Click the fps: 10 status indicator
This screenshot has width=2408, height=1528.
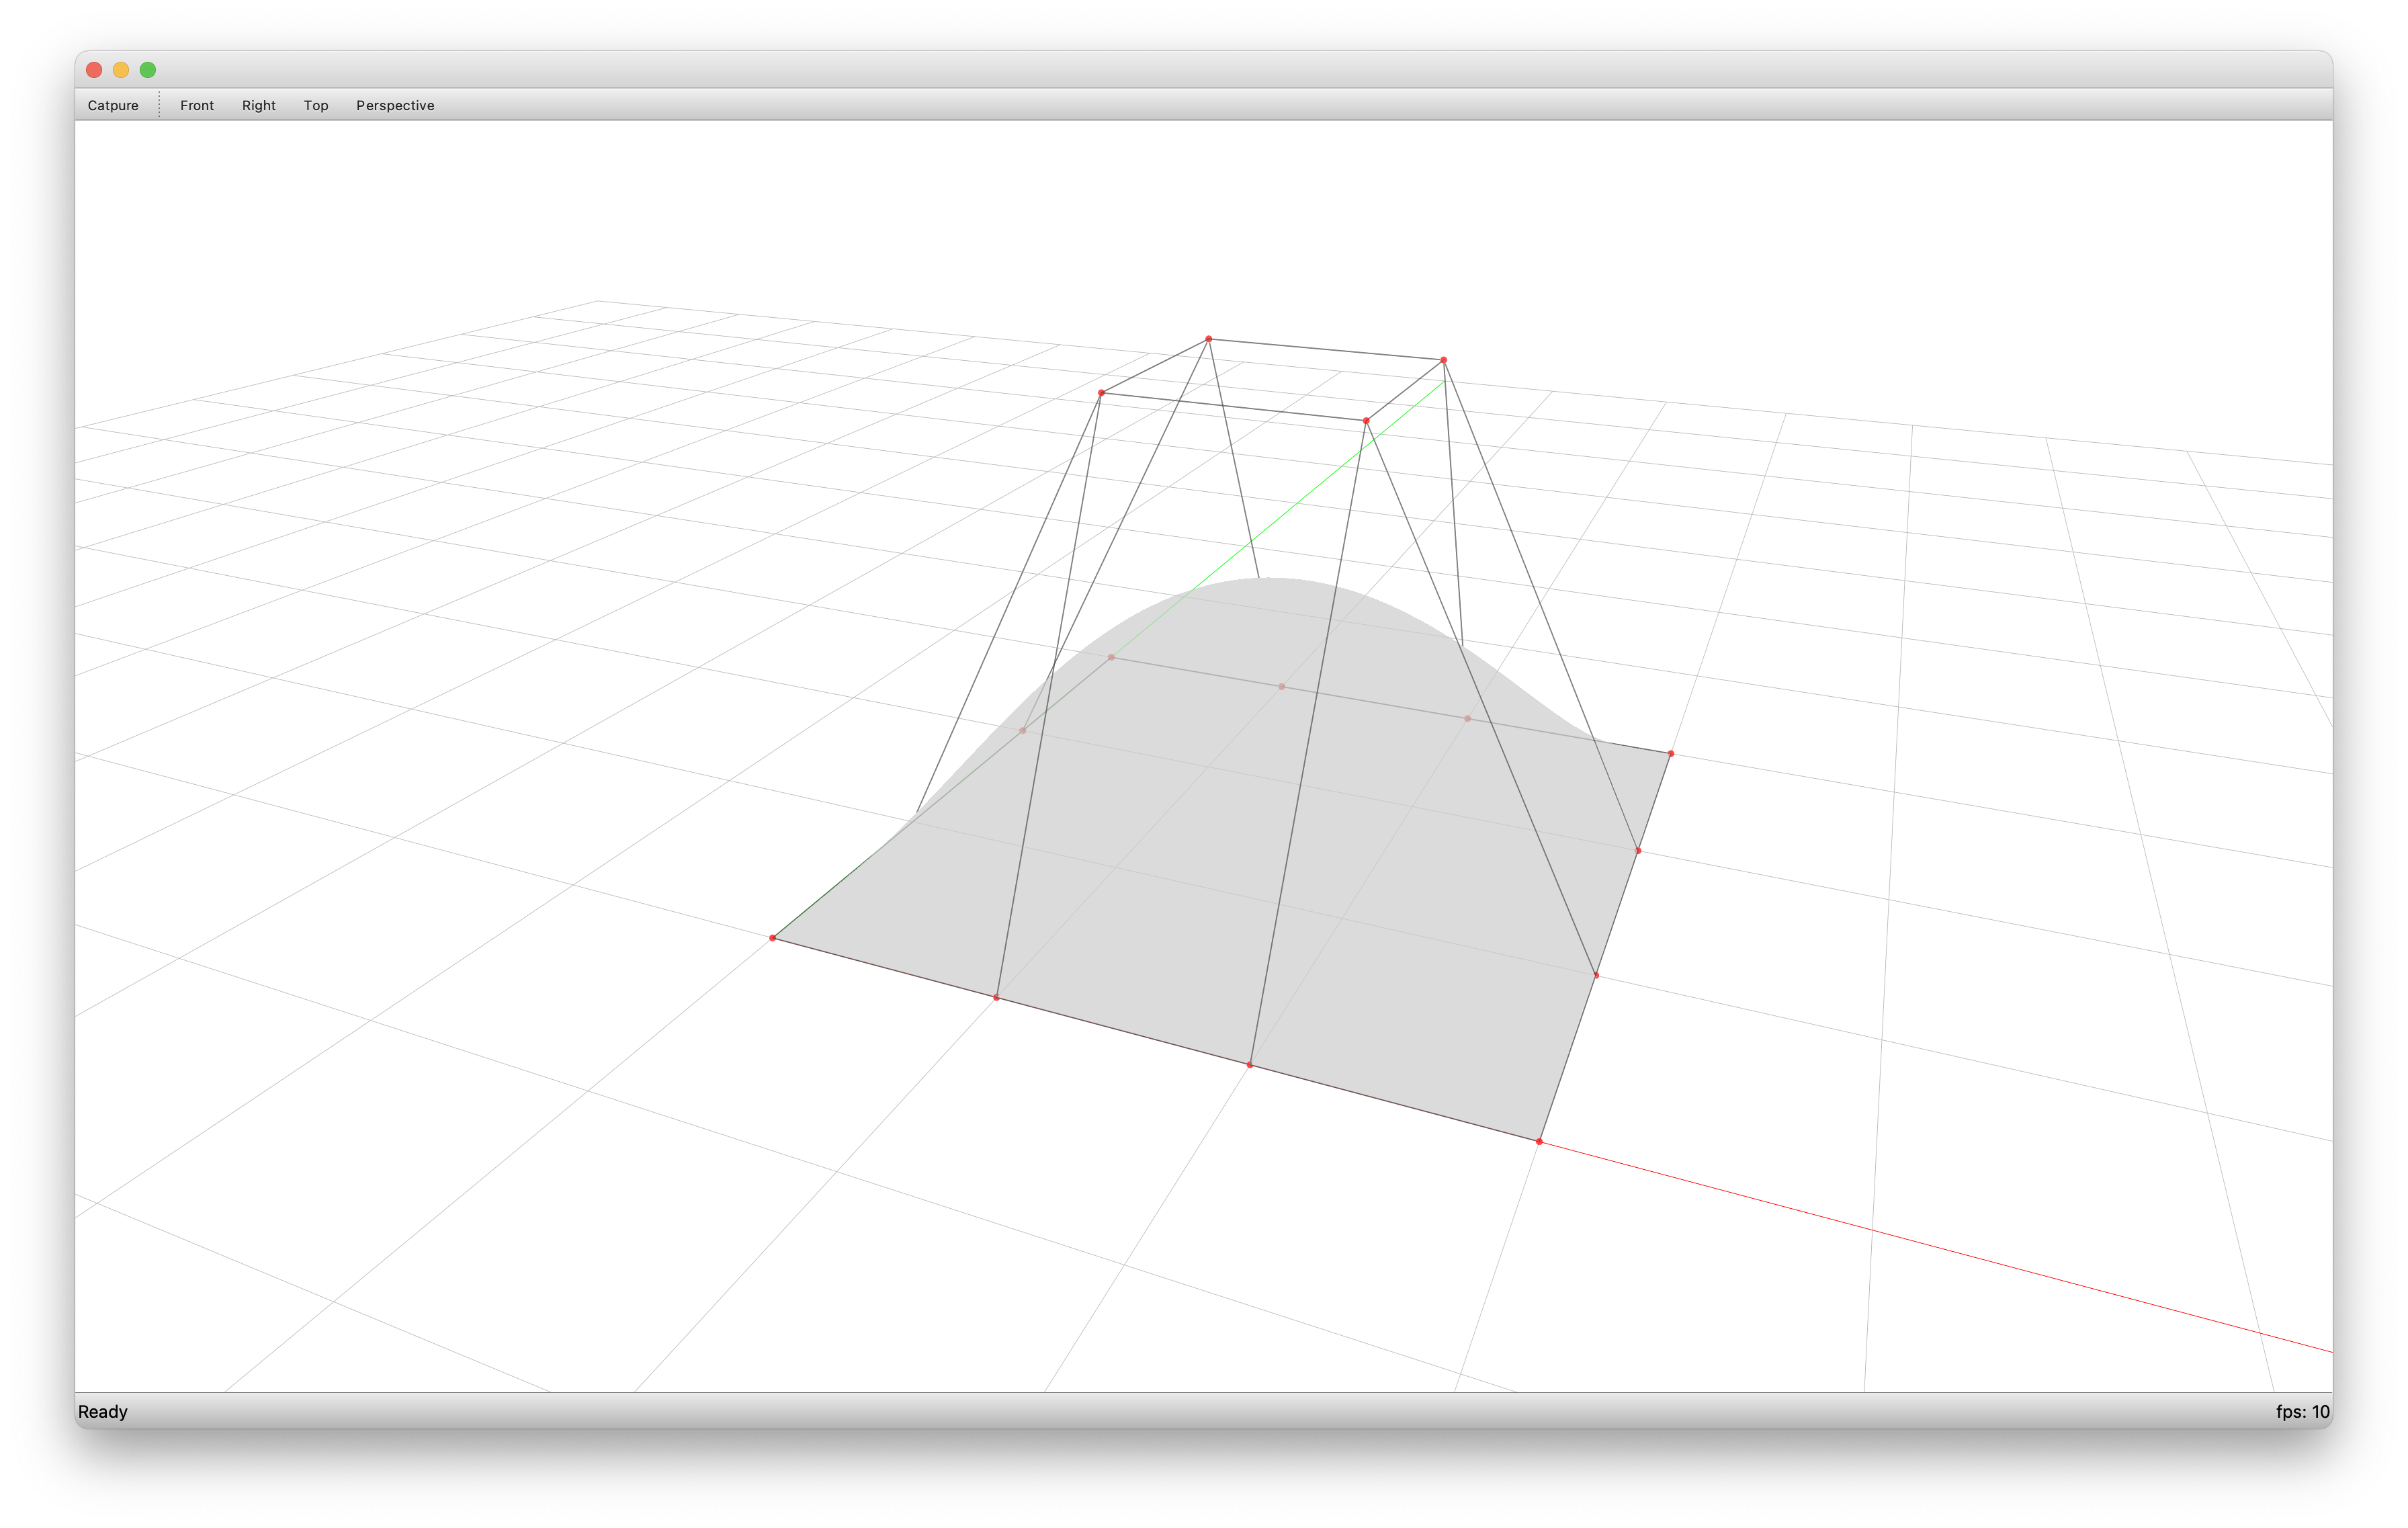pyautogui.click(x=2302, y=1411)
